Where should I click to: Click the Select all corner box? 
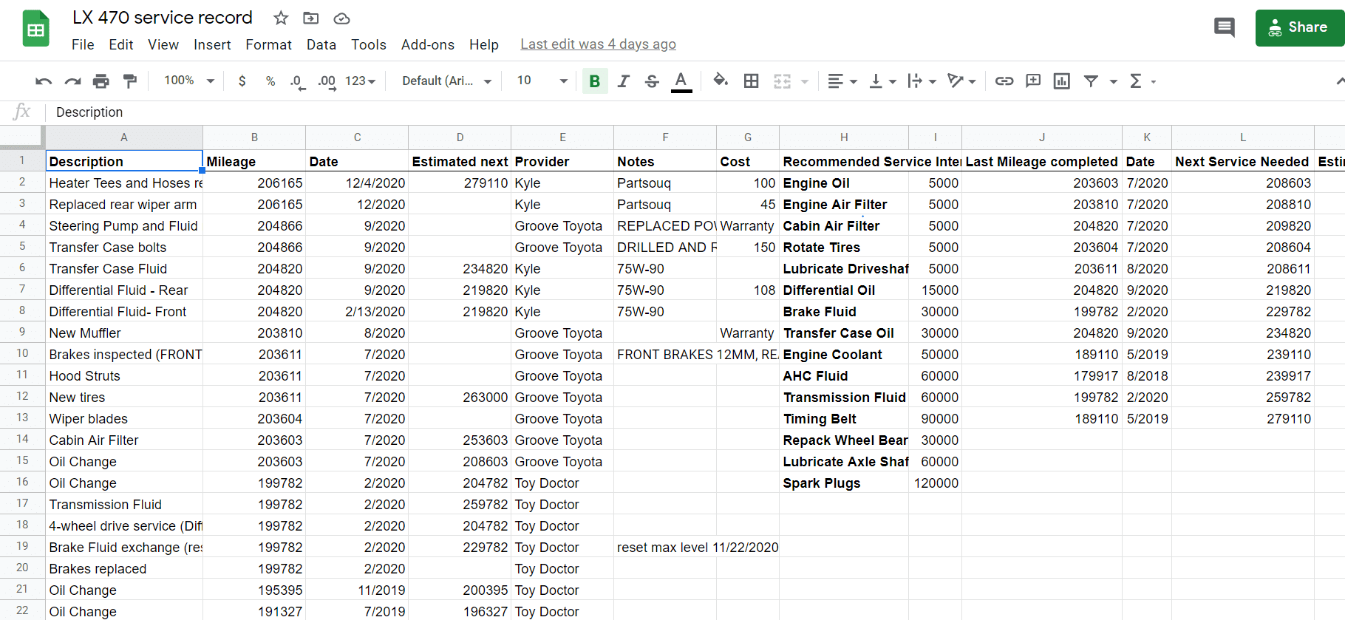point(22,137)
